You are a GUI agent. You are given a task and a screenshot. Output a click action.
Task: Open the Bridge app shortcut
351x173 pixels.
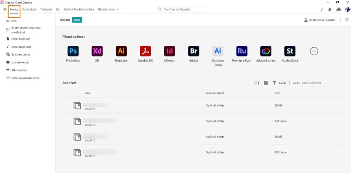pos(194,51)
